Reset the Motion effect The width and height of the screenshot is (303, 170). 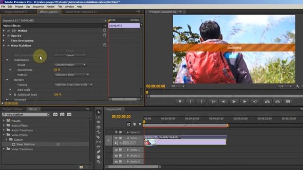pyautogui.click(x=105, y=30)
